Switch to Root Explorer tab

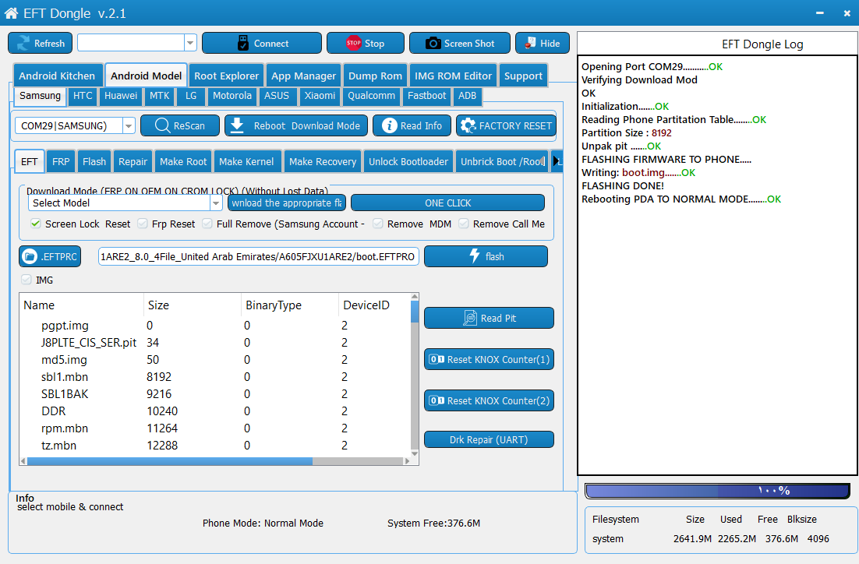click(226, 76)
